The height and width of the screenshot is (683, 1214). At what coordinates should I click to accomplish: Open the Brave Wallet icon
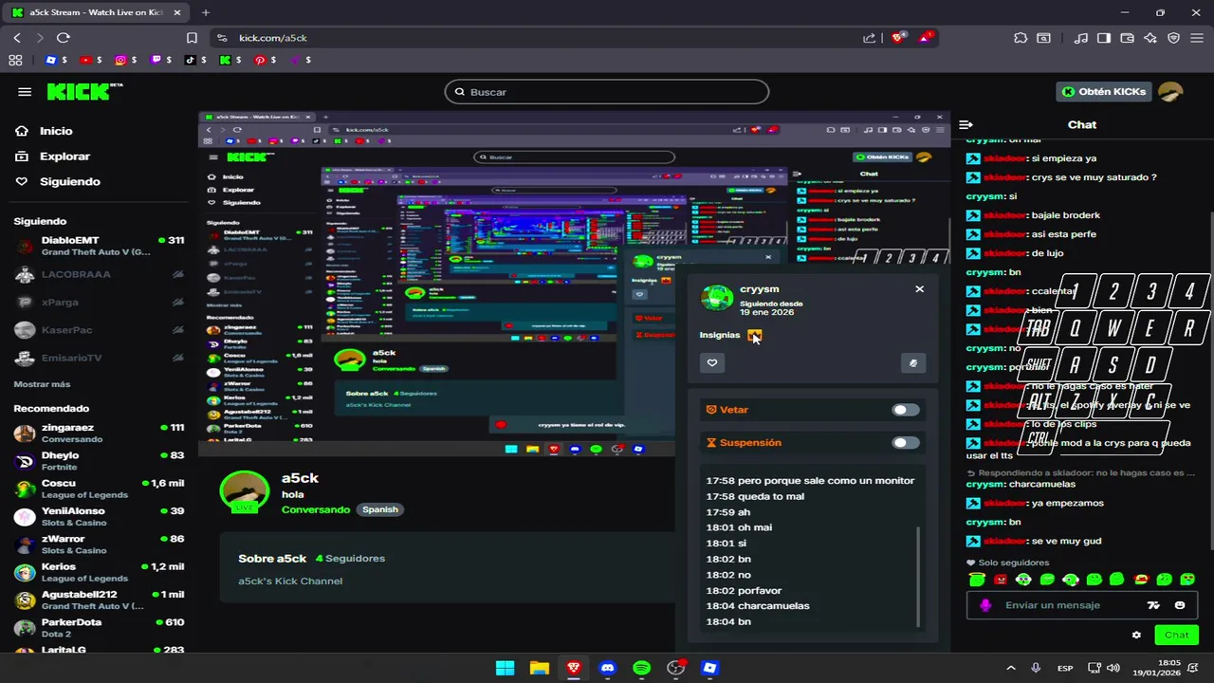click(x=1128, y=38)
